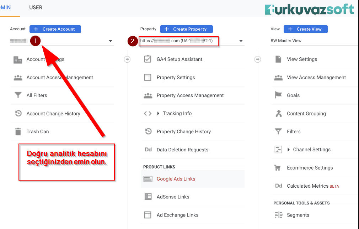This screenshot has width=359, height=229.
Task: Click the Account Access Management people icon
Action: pos(18,78)
